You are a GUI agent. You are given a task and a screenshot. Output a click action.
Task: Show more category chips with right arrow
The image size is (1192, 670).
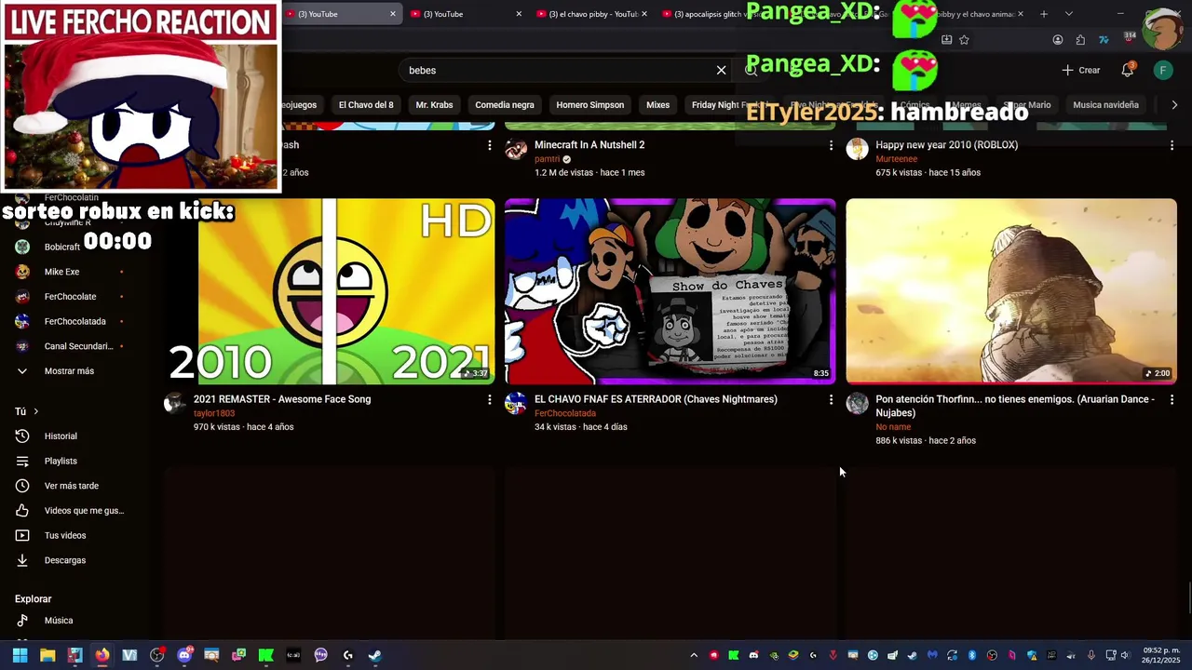pos(1174,105)
